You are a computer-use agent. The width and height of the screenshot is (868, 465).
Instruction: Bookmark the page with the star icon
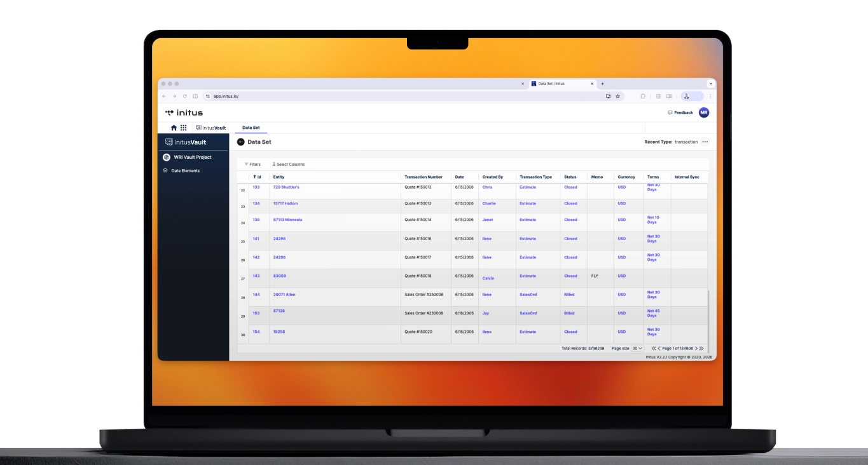coord(617,97)
